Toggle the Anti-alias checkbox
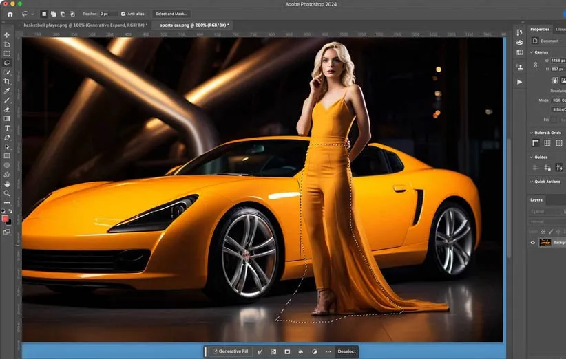The image size is (566, 359). tap(123, 14)
